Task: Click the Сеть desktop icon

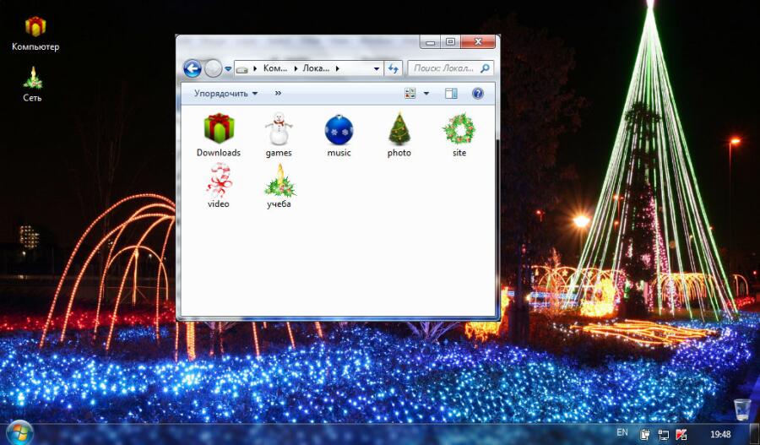Action: tap(32, 79)
